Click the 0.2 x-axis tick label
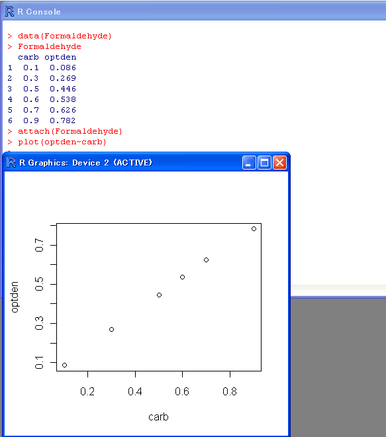 (x=87, y=391)
